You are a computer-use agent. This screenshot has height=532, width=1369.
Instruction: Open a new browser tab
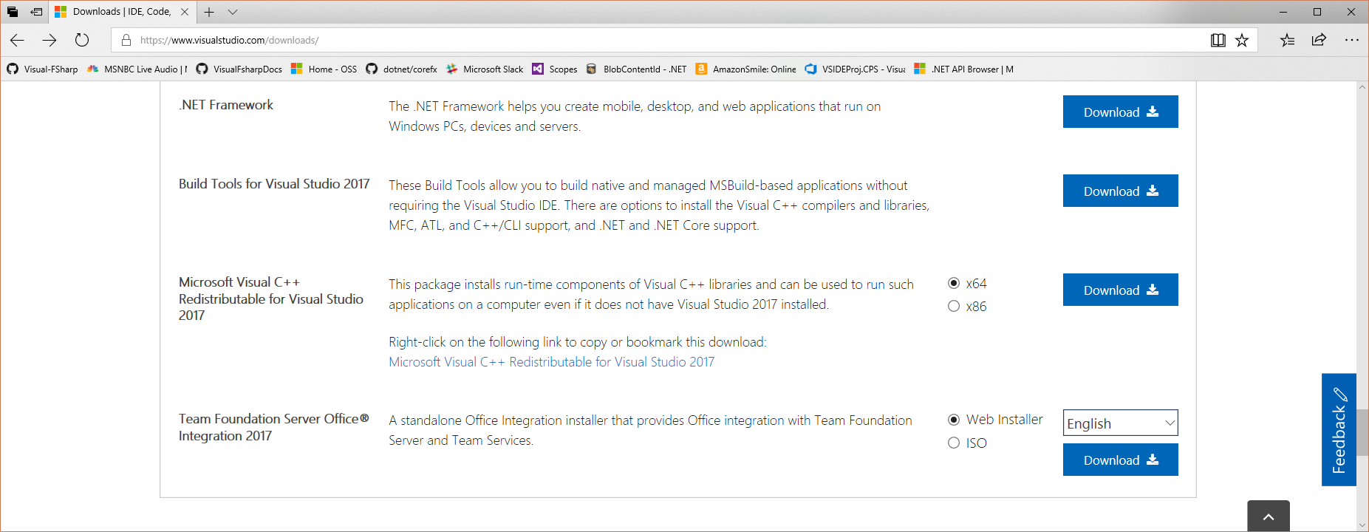click(x=209, y=12)
